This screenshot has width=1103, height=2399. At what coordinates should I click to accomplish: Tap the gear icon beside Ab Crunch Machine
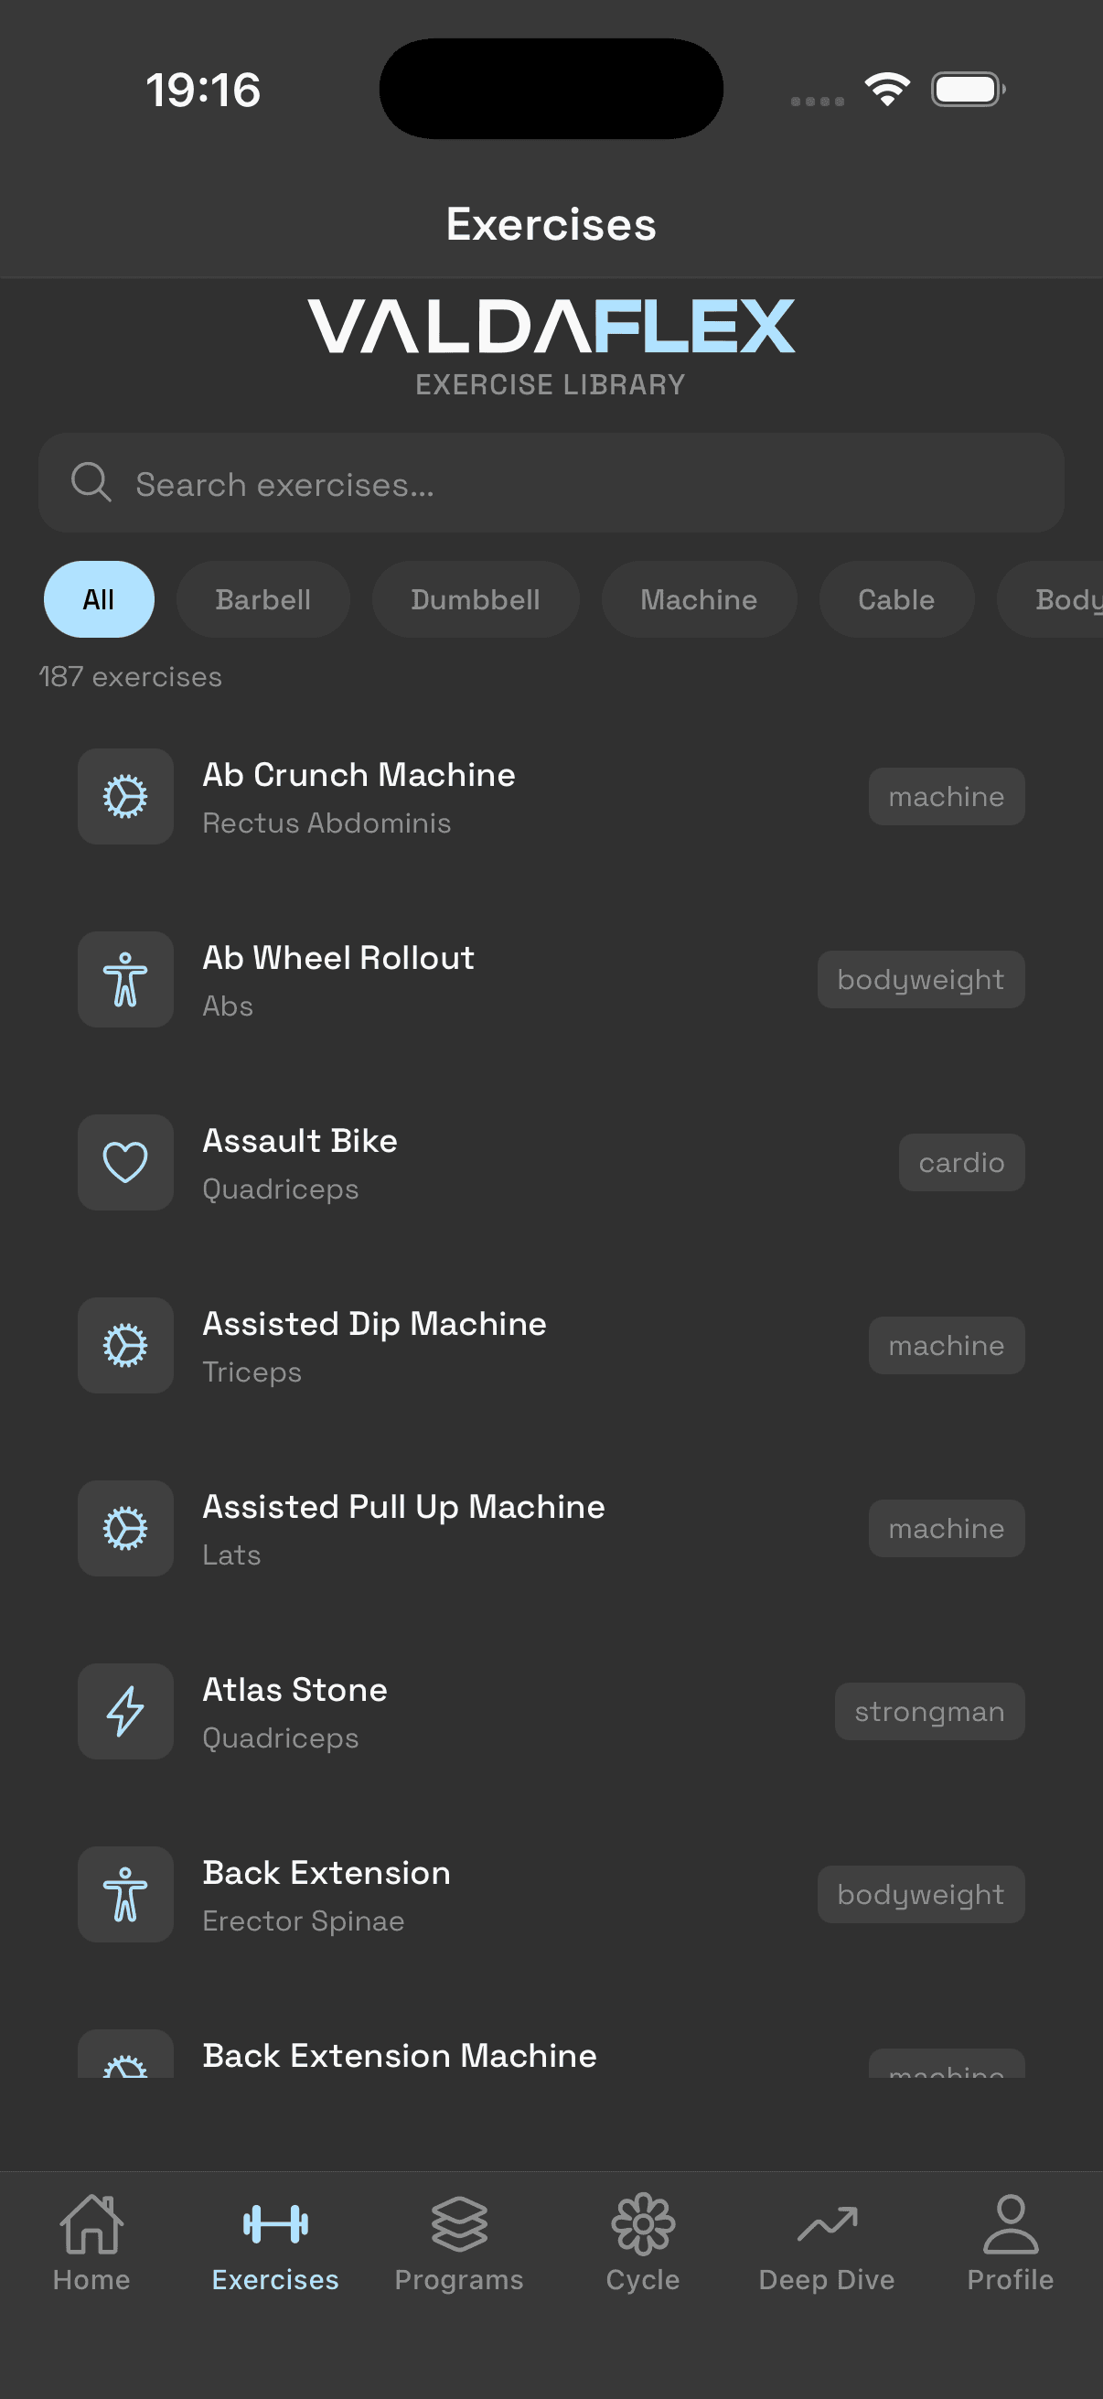pyautogui.click(x=124, y=796)
